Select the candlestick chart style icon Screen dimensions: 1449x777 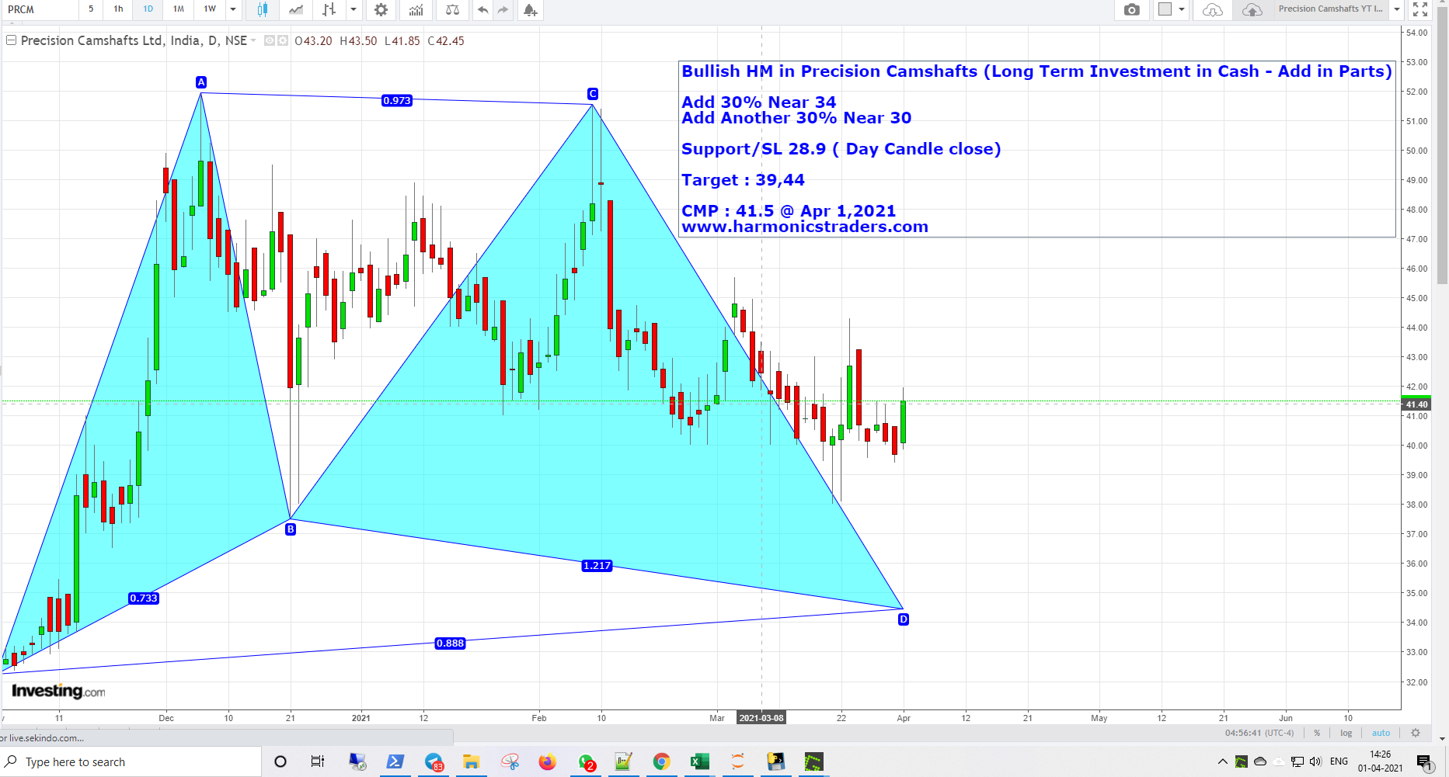click(x=262, y=10)
